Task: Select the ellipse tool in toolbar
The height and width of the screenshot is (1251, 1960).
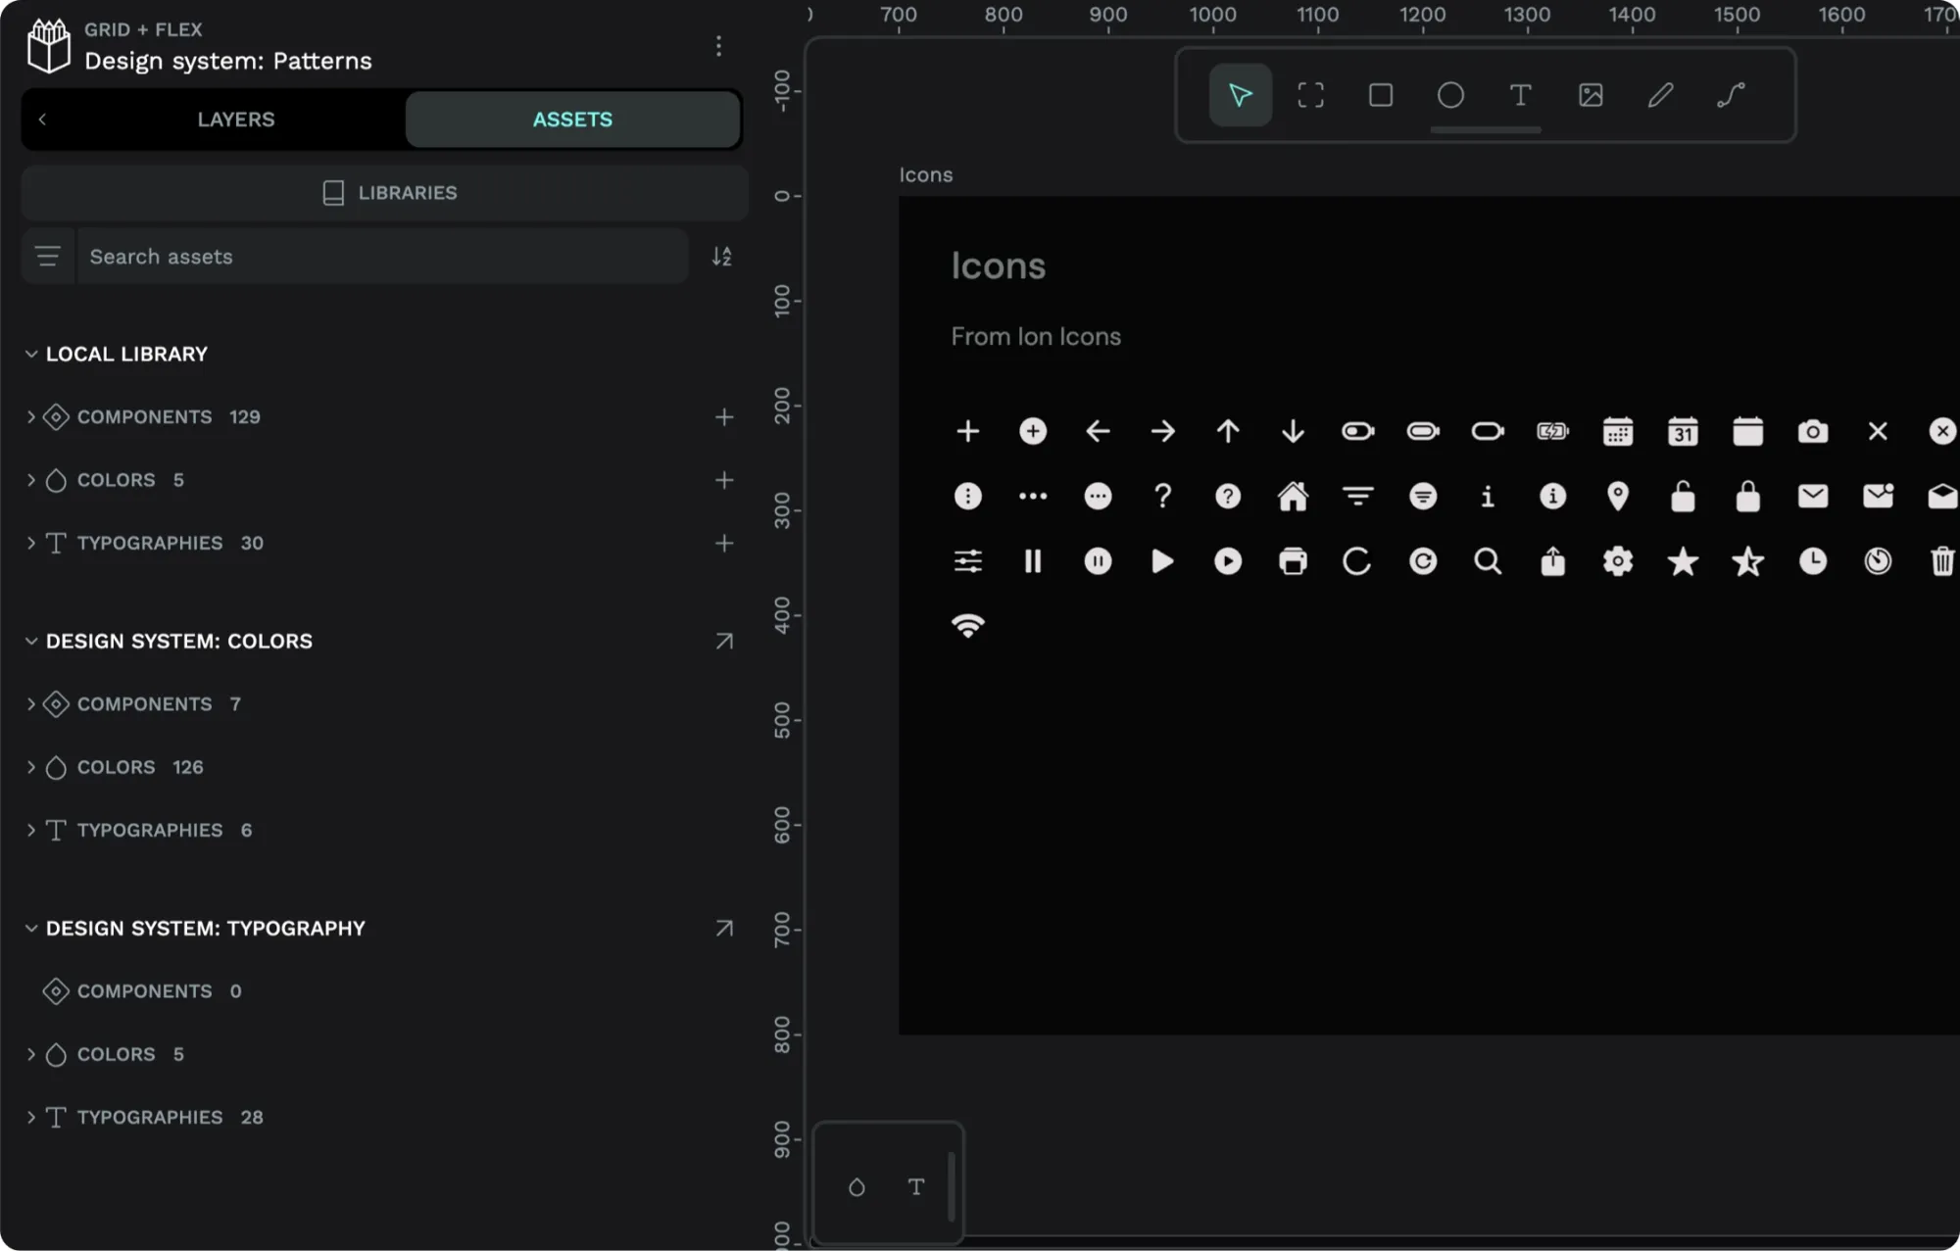Action: (x=1451, y=94)
